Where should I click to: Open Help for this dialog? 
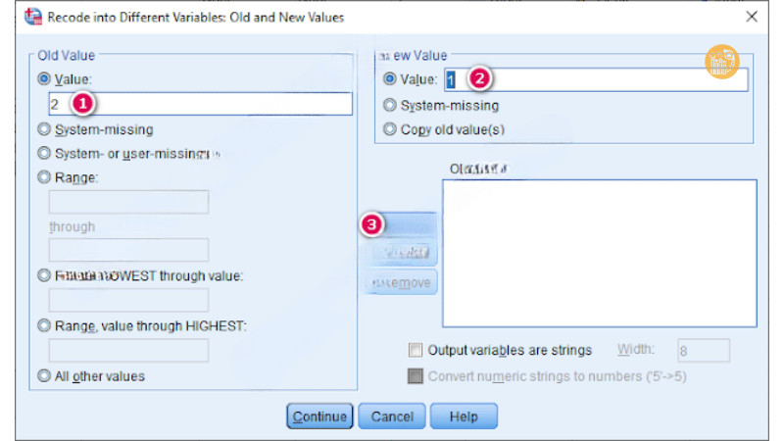pos(463,416)
